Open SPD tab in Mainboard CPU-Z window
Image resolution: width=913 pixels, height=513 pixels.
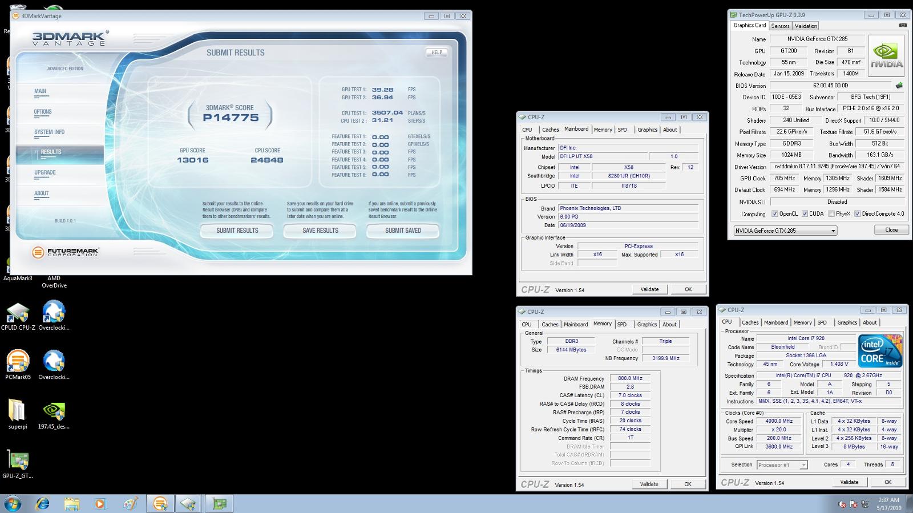(623, 130)
